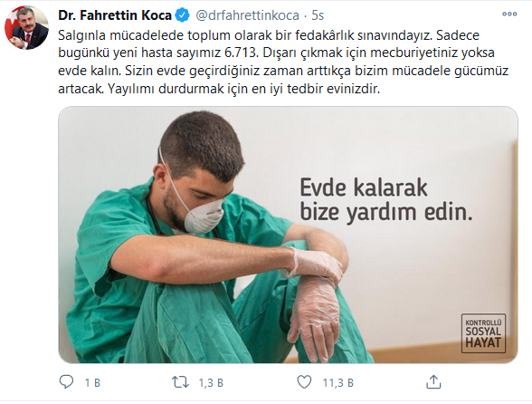
Task: Click the reply count 1 B
Action: (92, 383)
